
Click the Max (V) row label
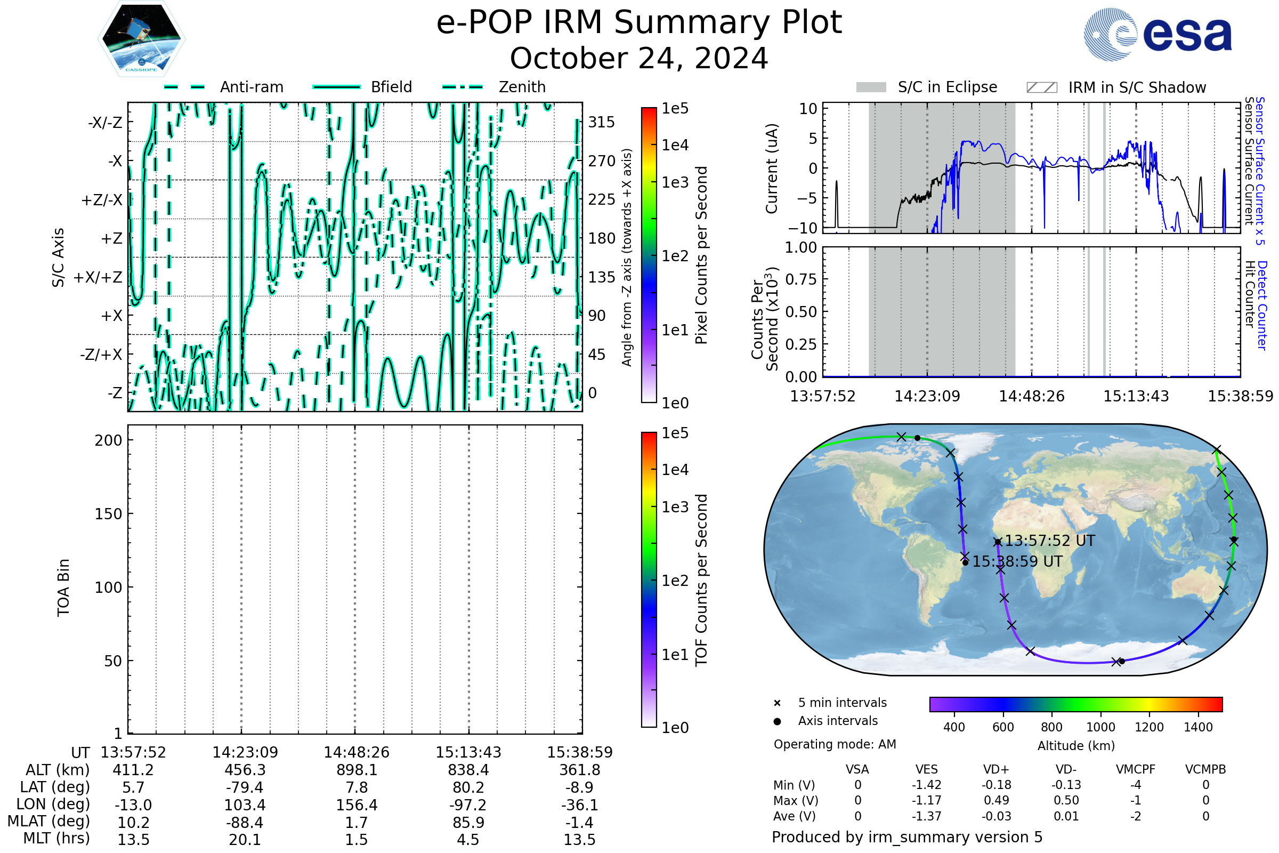pos(796,800)
